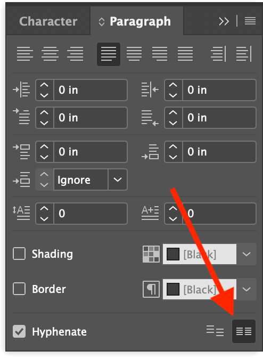This screenshot has height=359, width=263.
Task: Select the Align right icon
Action: point(75,54)
